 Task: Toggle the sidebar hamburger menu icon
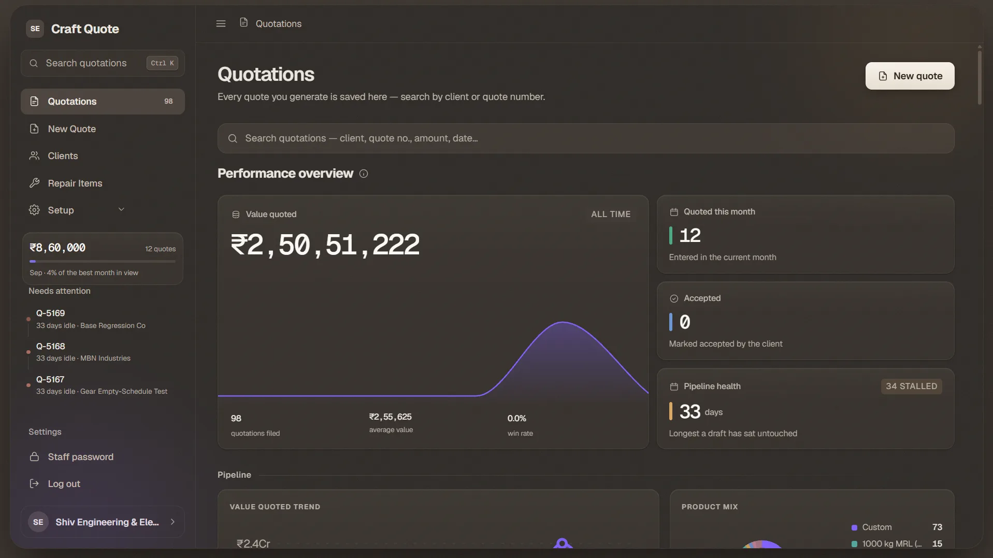point(221,23)
